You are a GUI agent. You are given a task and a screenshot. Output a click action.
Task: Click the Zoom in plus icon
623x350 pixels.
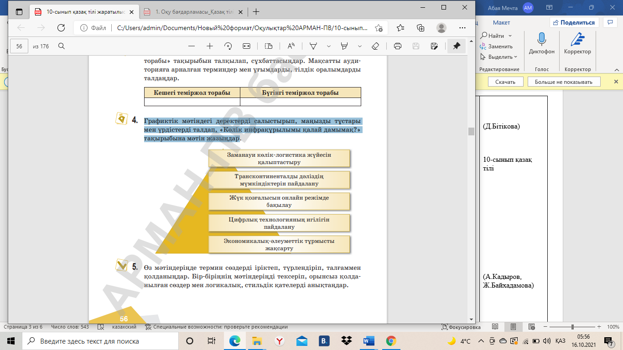(210, 46)
